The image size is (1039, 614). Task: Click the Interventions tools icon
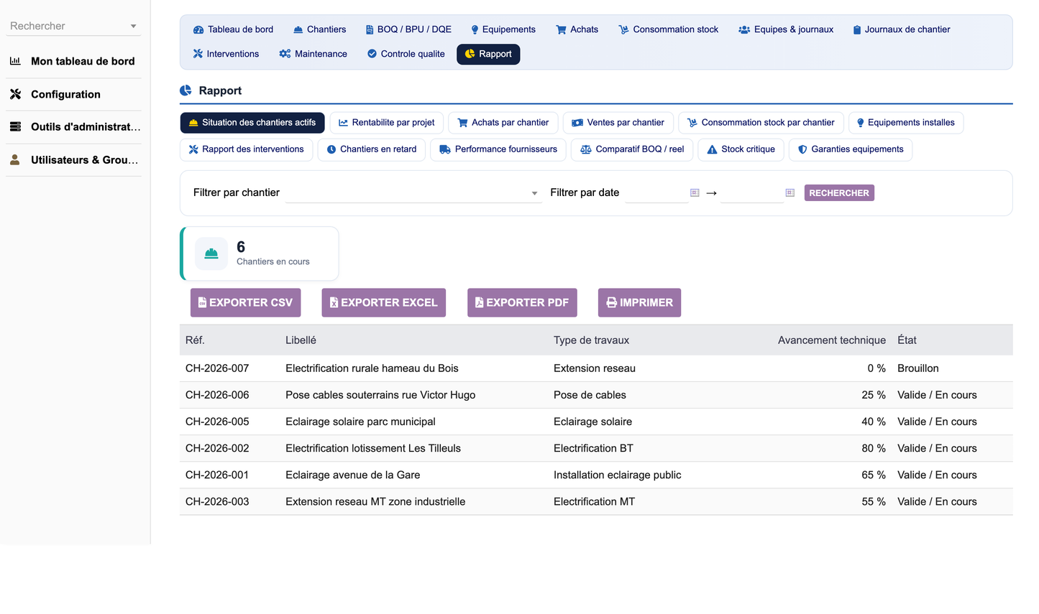coord(198,54)
